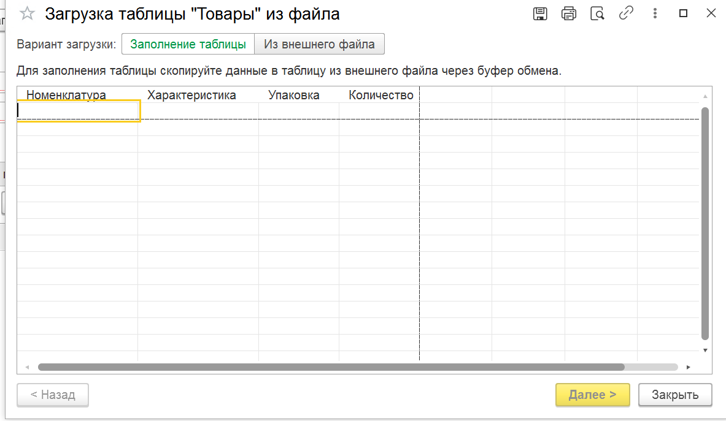Open print preview with the magnifier icon
The image size is (726, 421).
597,13
